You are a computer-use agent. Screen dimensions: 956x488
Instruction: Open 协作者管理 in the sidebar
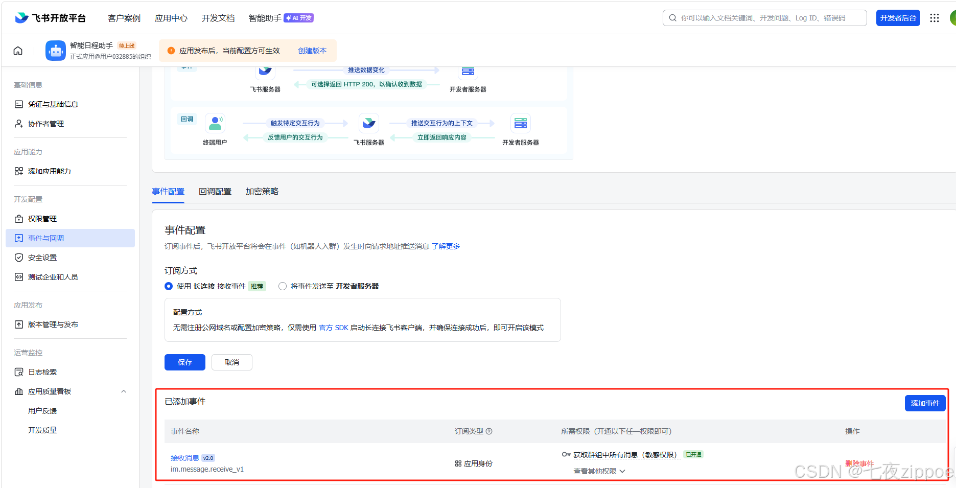pos(46,124)
